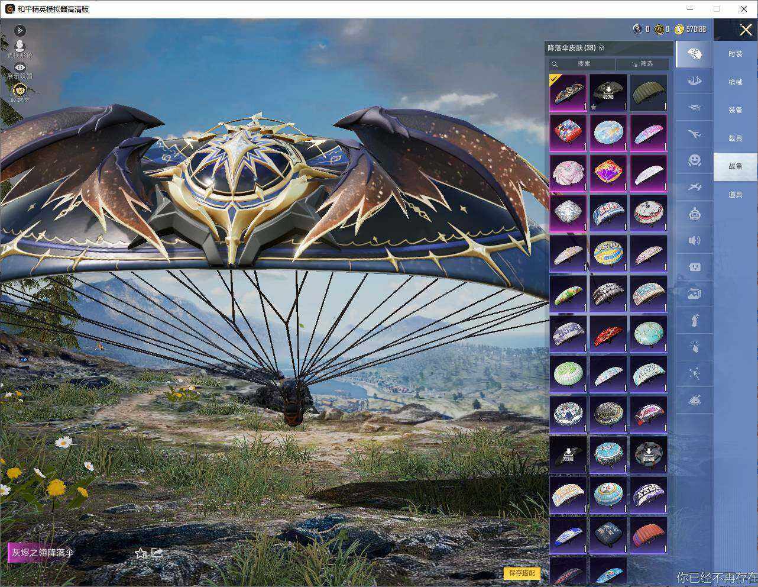Open the 道具 tab

[736, 195]
